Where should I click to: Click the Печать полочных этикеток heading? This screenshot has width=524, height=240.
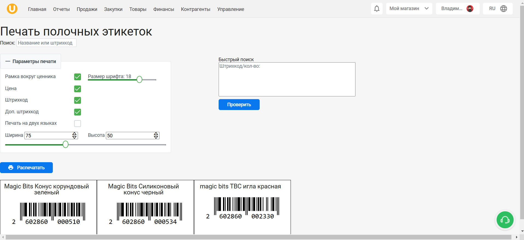(x=76, y=31)
